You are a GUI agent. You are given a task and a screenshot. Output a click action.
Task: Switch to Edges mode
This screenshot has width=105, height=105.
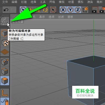pos(5,71)
